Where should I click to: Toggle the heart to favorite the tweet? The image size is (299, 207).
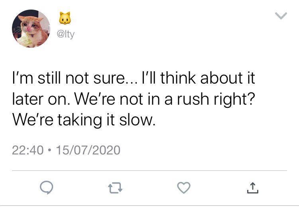[184, 187]
